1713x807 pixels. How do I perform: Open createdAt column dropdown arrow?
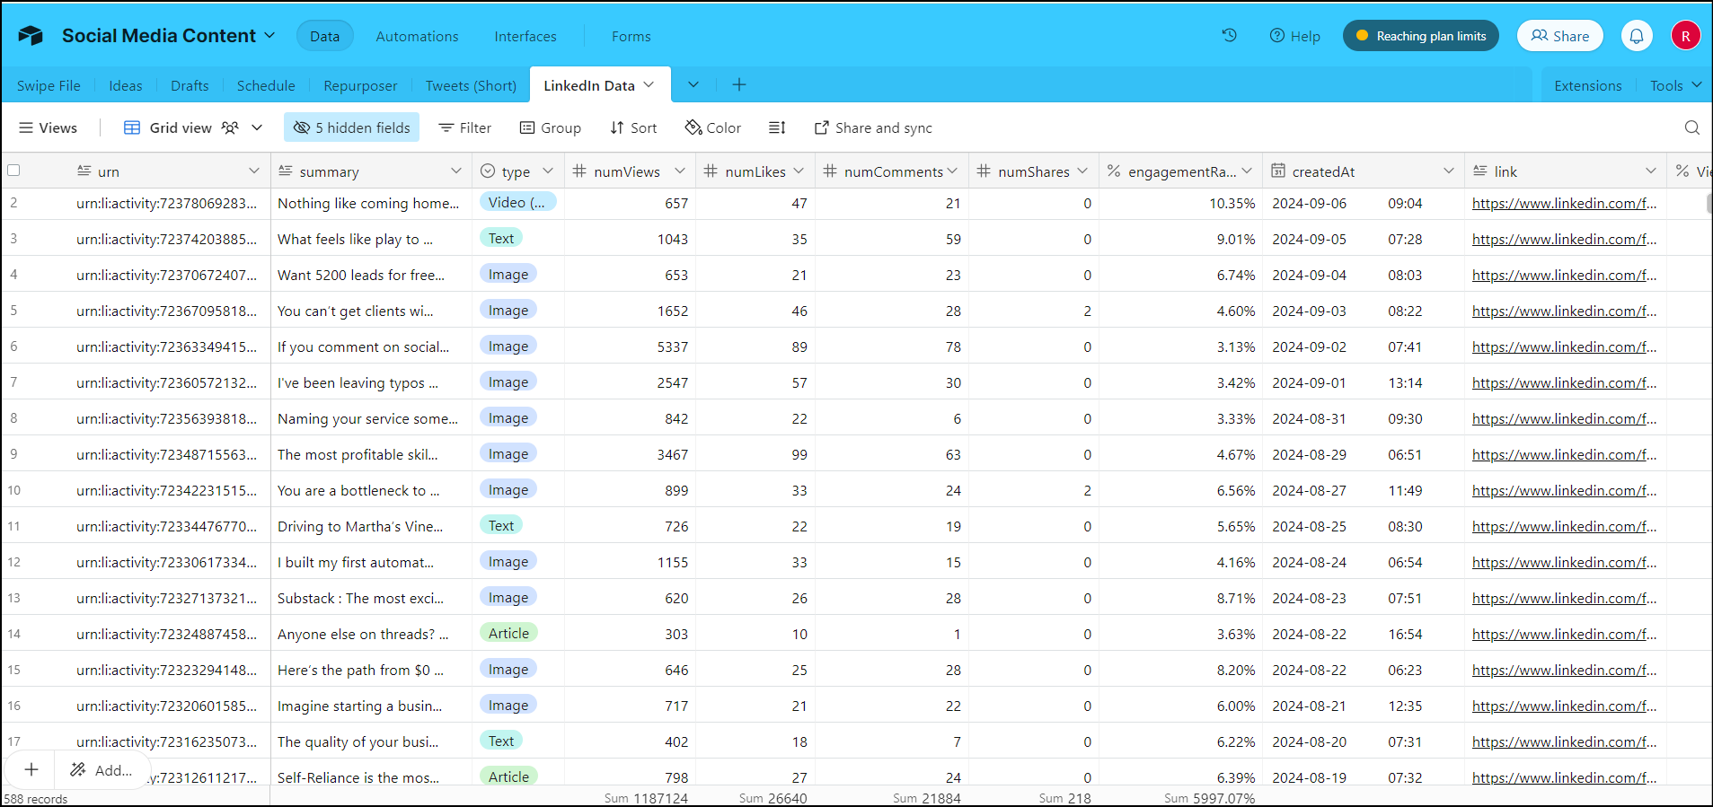[x=1449, y=171]
